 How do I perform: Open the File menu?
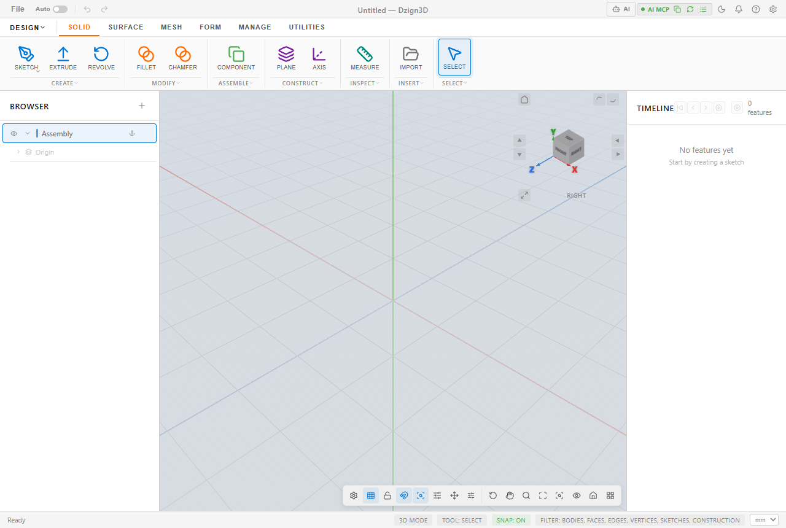point(18,9)
